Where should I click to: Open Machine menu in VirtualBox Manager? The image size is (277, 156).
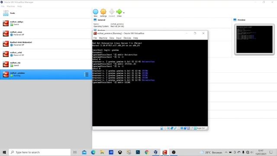pyautogui.click(x=11, y=6)
